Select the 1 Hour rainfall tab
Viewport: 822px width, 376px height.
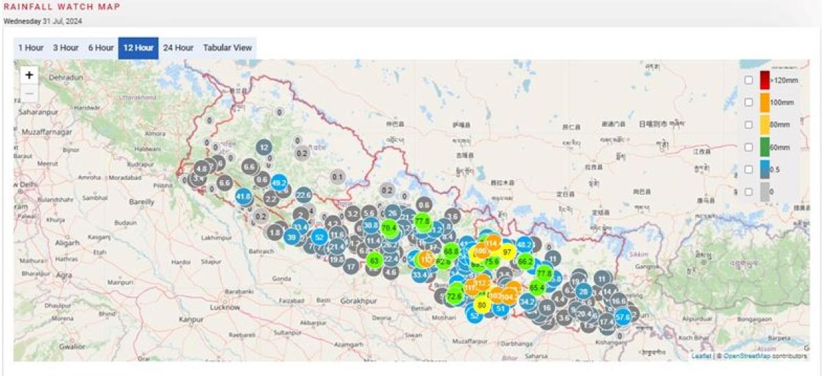click(31, 48)
